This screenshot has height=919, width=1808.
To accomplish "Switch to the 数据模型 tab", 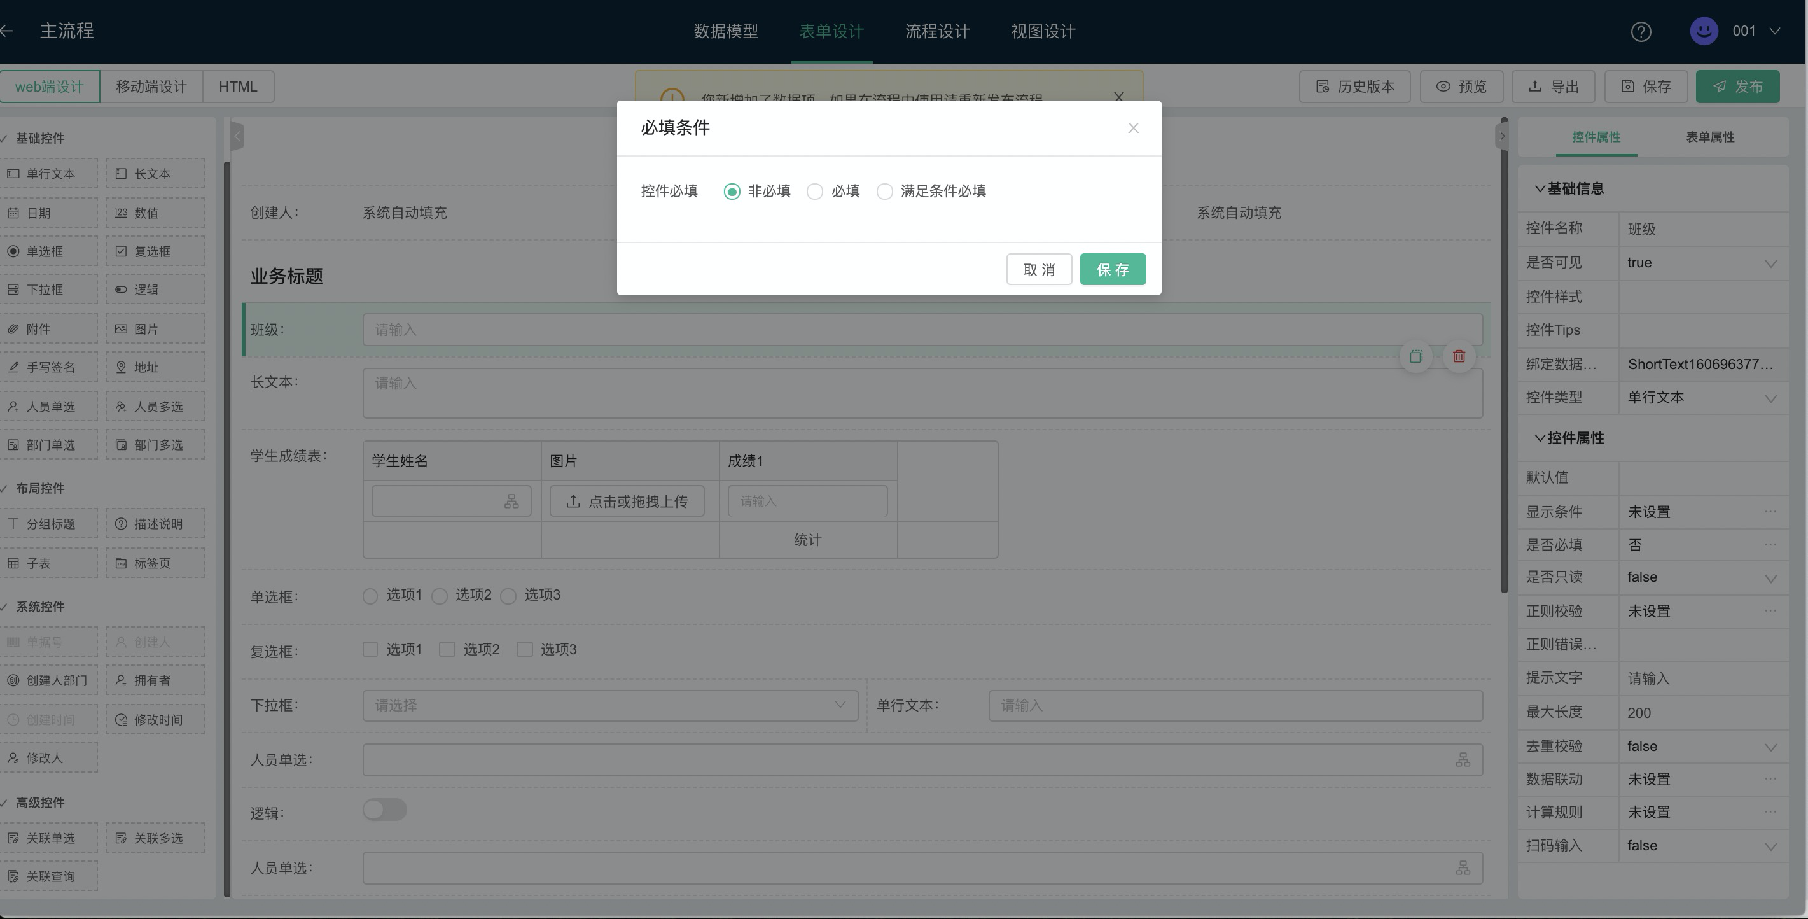I will coord(726,32).
